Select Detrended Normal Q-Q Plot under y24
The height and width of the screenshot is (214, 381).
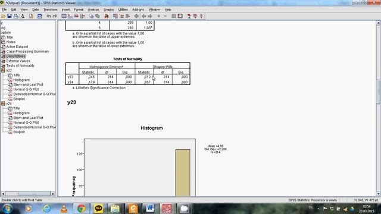click(x=35, y=127)
